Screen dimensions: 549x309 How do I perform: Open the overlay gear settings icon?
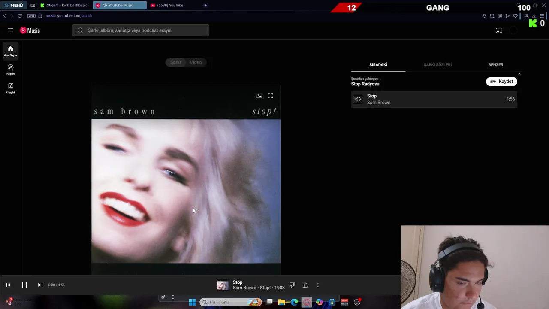click(x=163, y=297)
